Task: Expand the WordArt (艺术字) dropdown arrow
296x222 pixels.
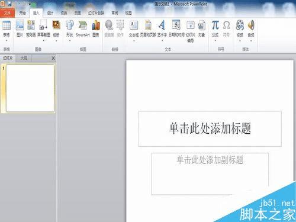Action: point(162,40)
